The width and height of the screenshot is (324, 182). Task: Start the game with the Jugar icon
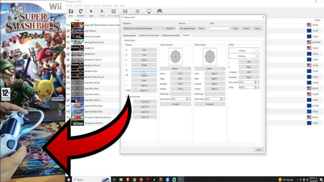point(91,11)
